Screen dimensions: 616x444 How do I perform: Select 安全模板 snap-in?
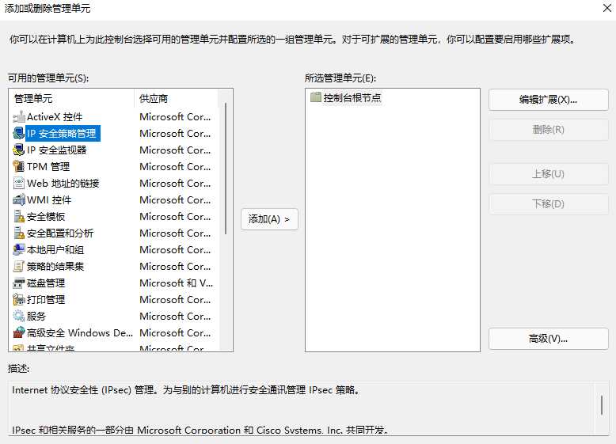coord(46,217)
